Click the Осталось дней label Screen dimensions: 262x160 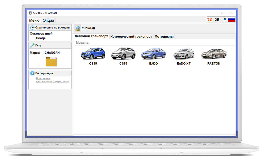click(x=42, y=33)
